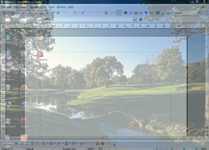Image resolution: width=209 pixels, height=150 pixels.
Task: Switch to single-page view layout icon
Action: coord(157,149)
